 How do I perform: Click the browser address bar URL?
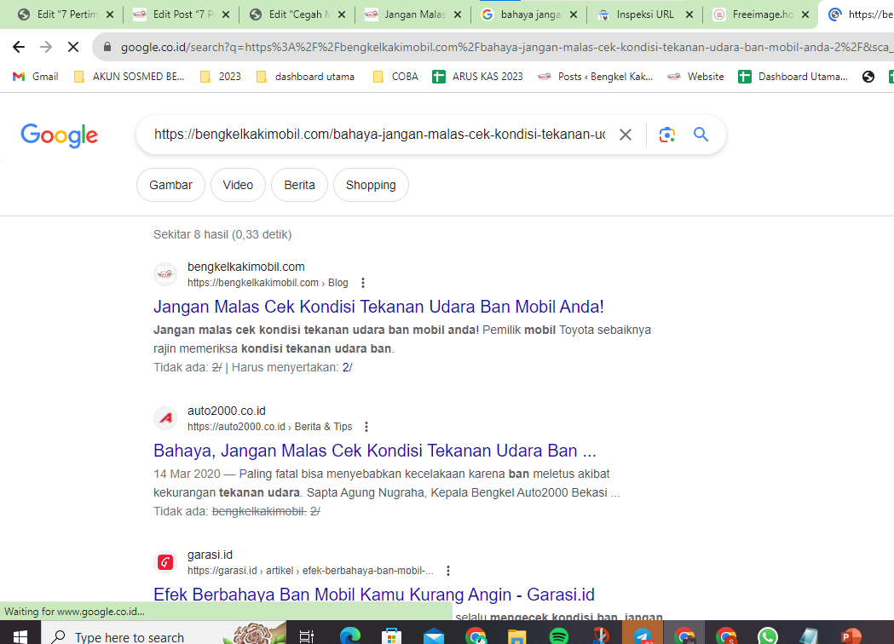pos(506,47)
